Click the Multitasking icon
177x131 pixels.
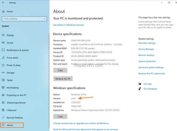(3, 87)
